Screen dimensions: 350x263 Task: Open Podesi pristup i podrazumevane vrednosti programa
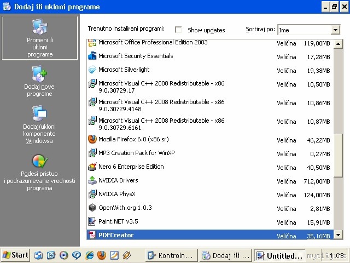click(39, 173)
